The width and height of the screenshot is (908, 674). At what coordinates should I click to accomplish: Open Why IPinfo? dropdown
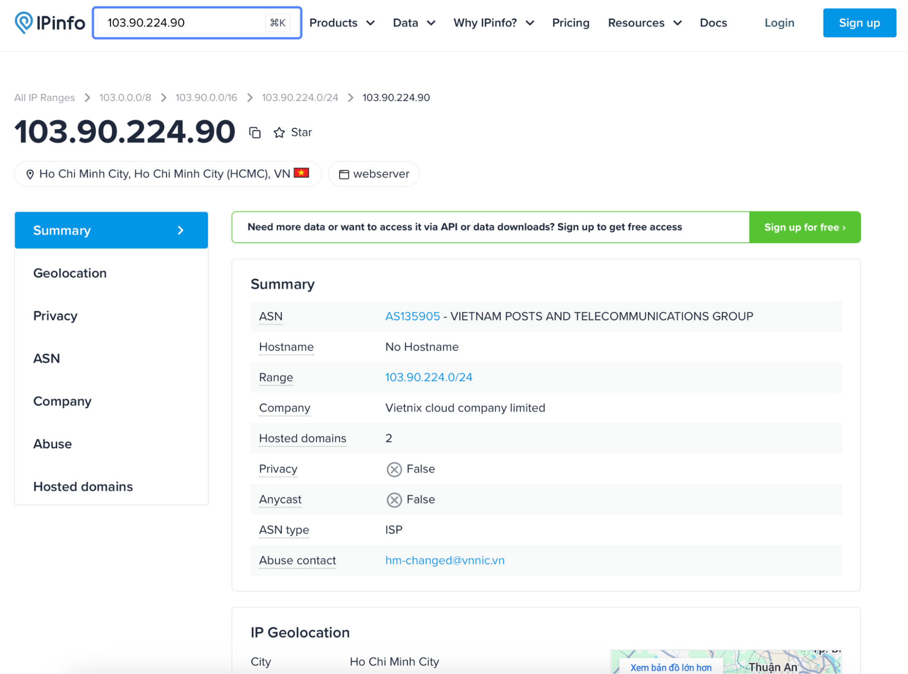[x=493, y=23]
